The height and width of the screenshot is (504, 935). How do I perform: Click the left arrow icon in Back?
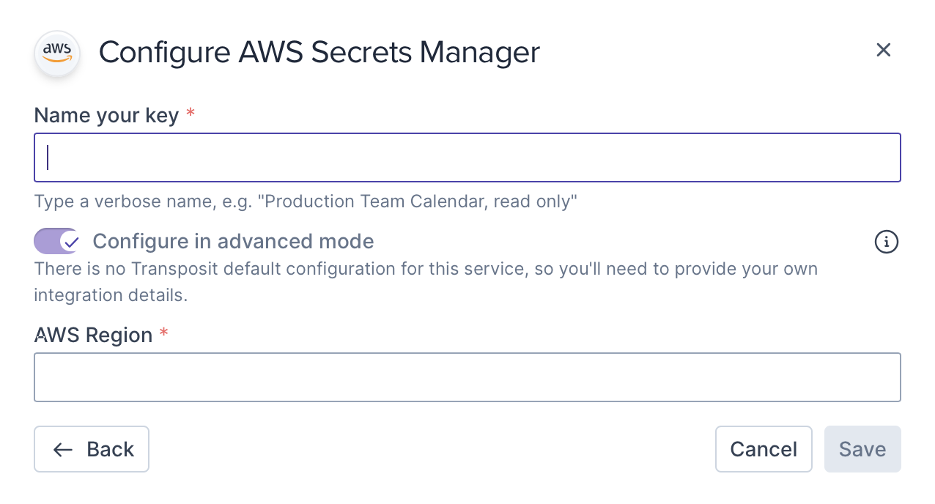coord(63,449)
